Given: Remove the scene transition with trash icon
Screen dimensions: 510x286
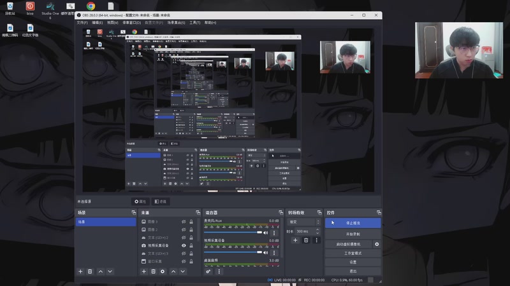Looking at the screenshot, I should click(306, 240).
